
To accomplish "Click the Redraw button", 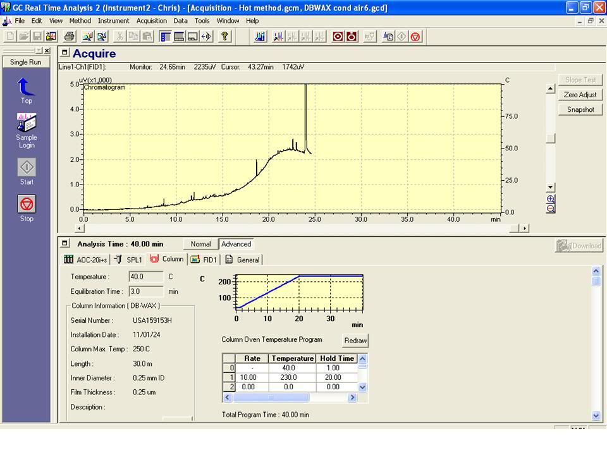I will pyautogui.click(x=355, y=341).
